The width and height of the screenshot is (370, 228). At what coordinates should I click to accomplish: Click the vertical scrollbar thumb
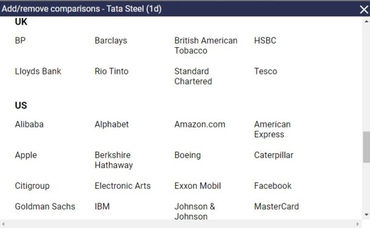(x=366, y=147)
